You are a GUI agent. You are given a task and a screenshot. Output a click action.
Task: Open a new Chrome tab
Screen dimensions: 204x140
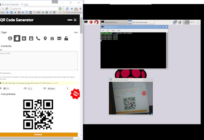pyautogui.click(x=26, y=5)
